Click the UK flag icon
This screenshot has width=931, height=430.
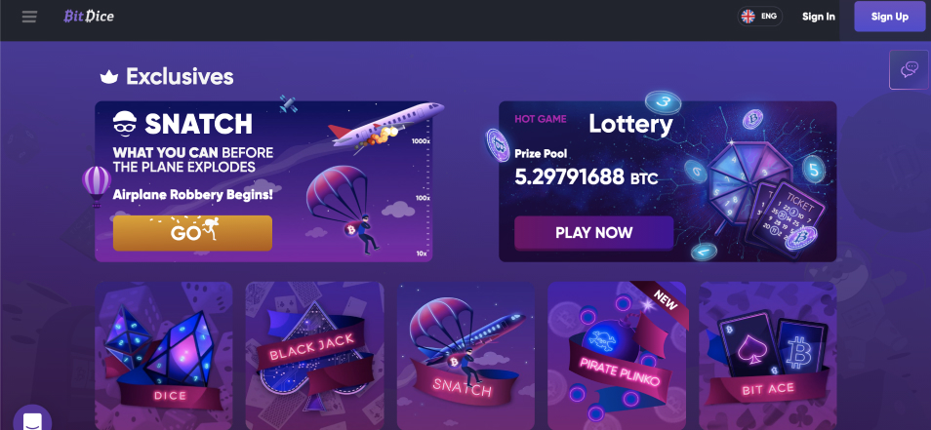click(x=749, y=17)
